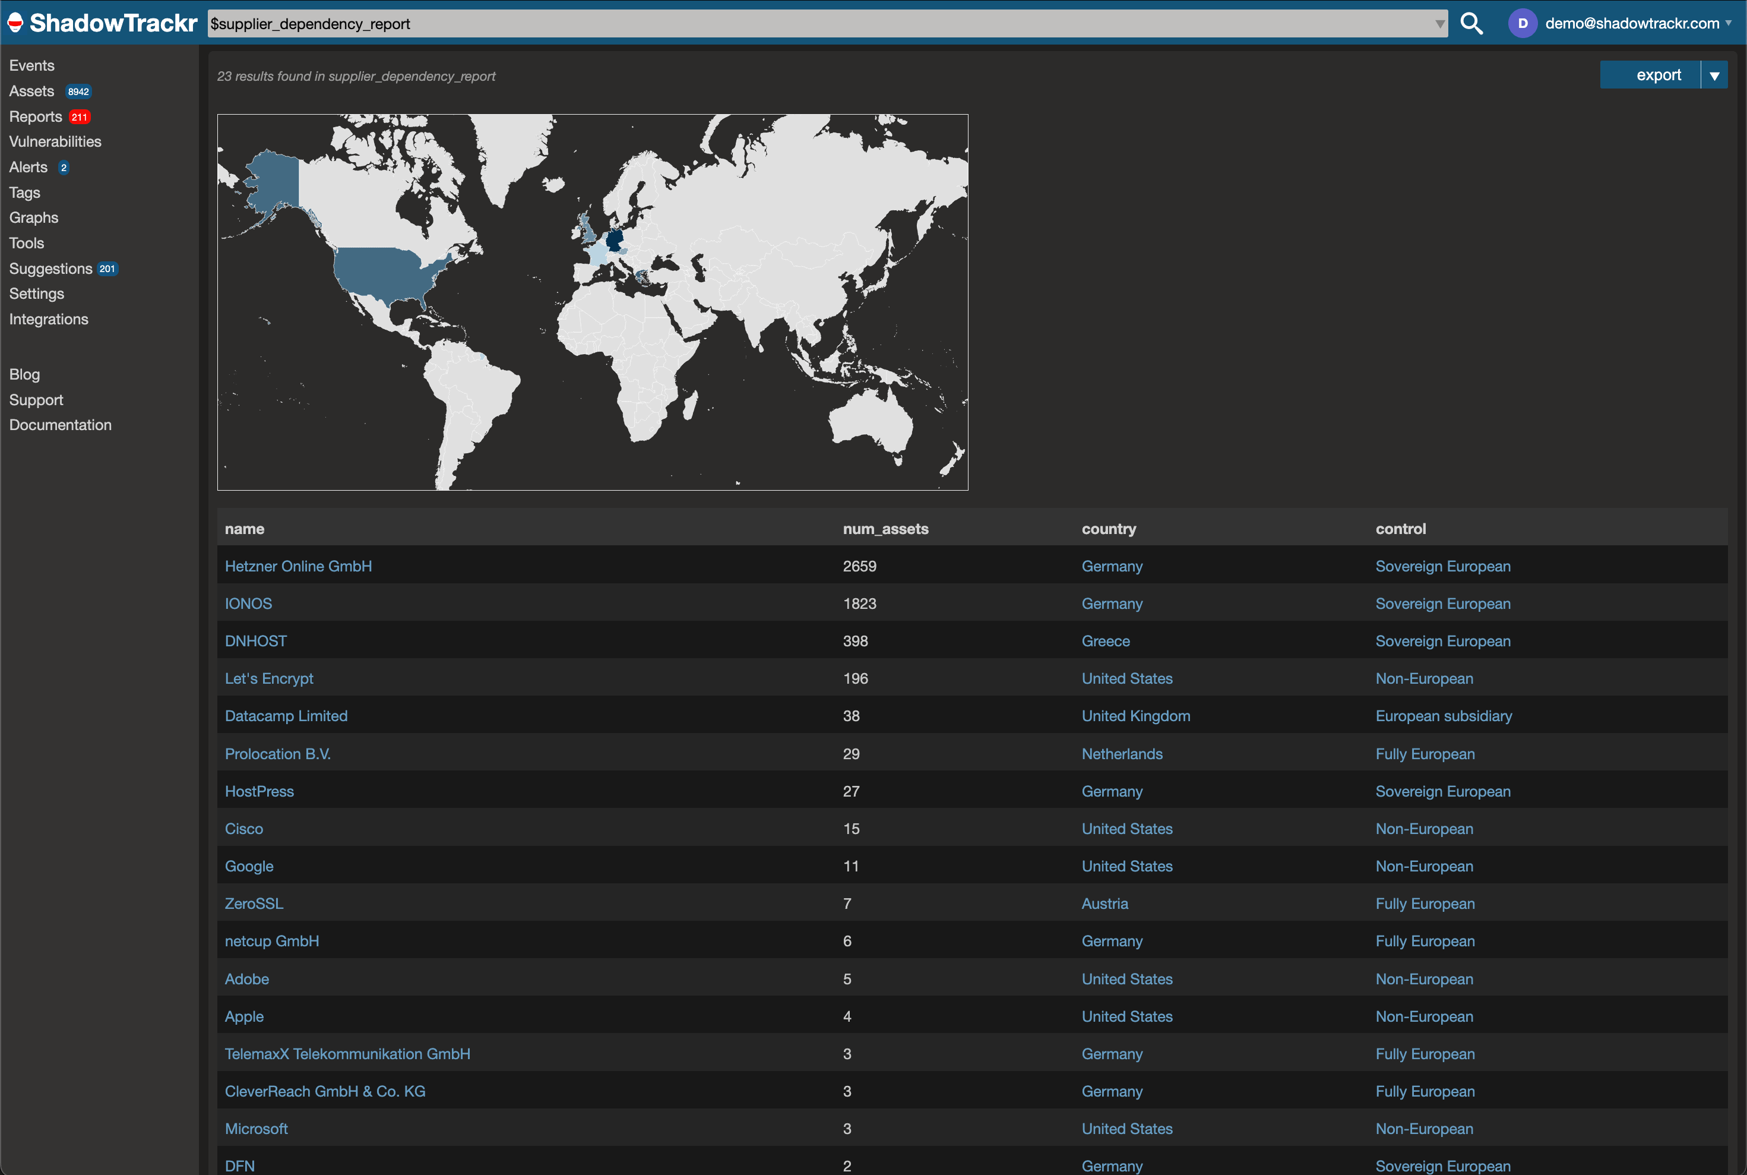The width and height of the screenshot is (1747, 1175).
Task: Open the 201 Suggestions count badge
Action: point(108,269)
